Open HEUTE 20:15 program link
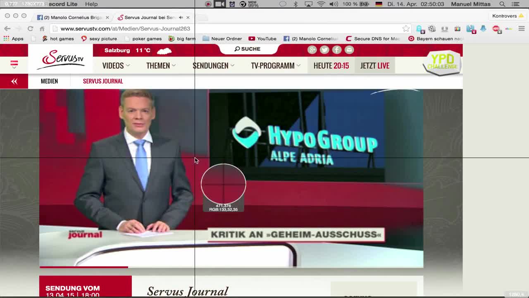 [x=331, y=65]
